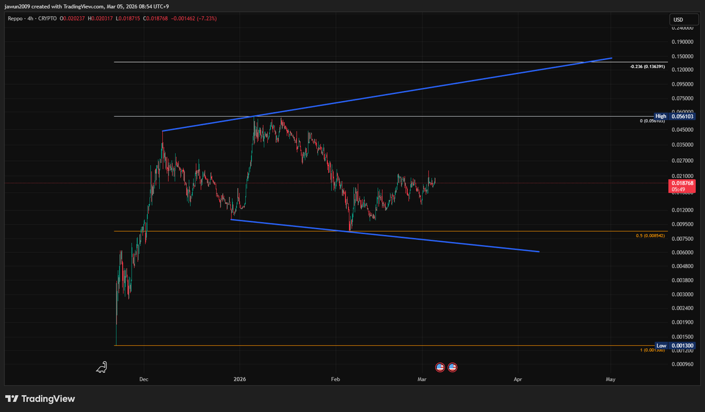Click the 2026 label on time axis

point(240,380)
